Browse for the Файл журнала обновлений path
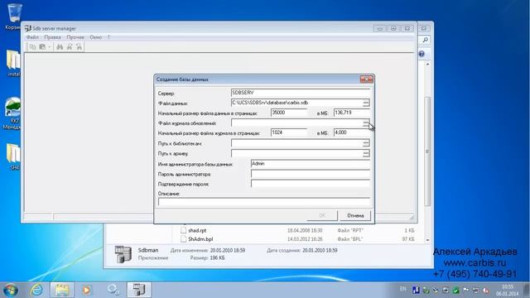Screen dimensions: 530x298 tap(366, 123)
